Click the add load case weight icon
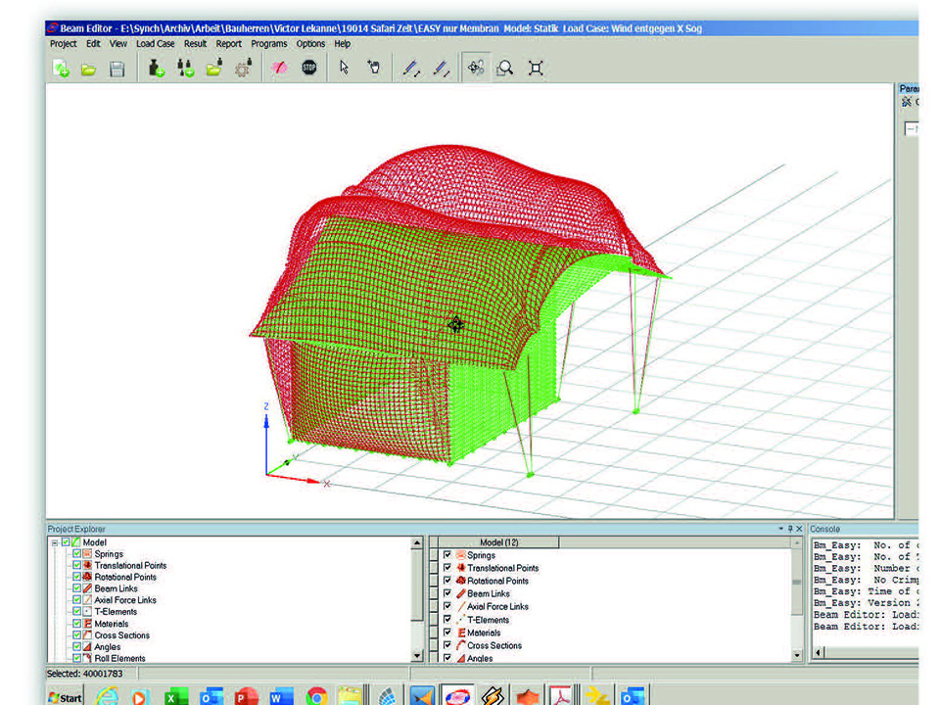 (156, 69)
